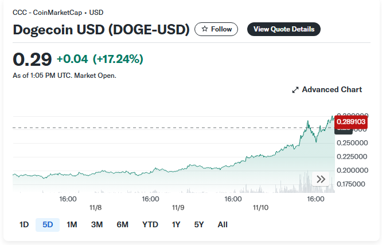The height and width of the screenshot is (245, 382).
Task: Open the Advanced Chart link
Action: tap(332, 90)
